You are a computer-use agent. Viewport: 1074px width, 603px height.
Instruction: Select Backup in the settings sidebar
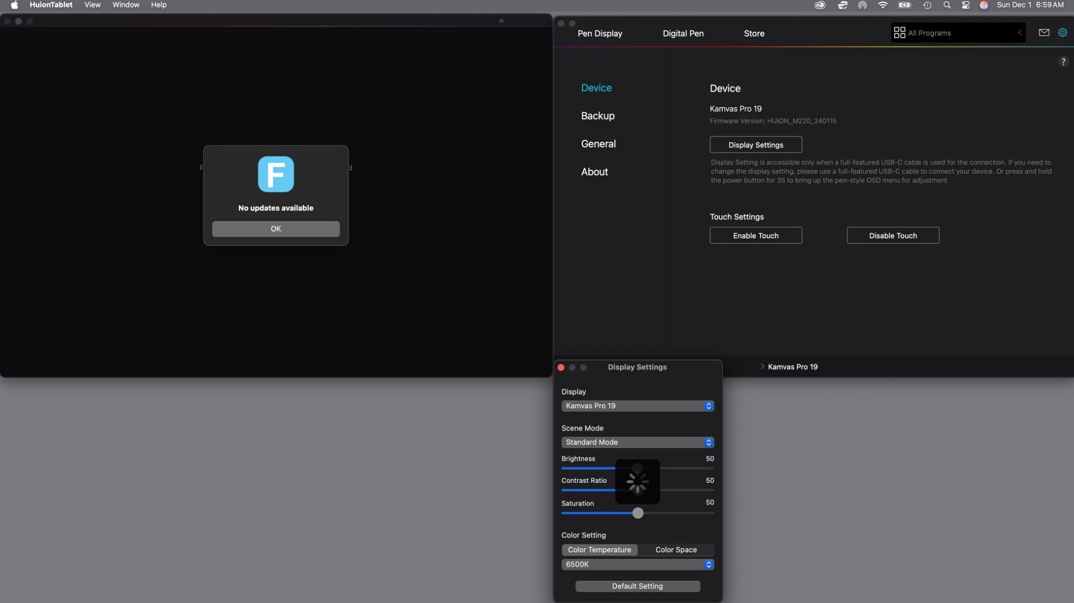(x=598, y=116)
